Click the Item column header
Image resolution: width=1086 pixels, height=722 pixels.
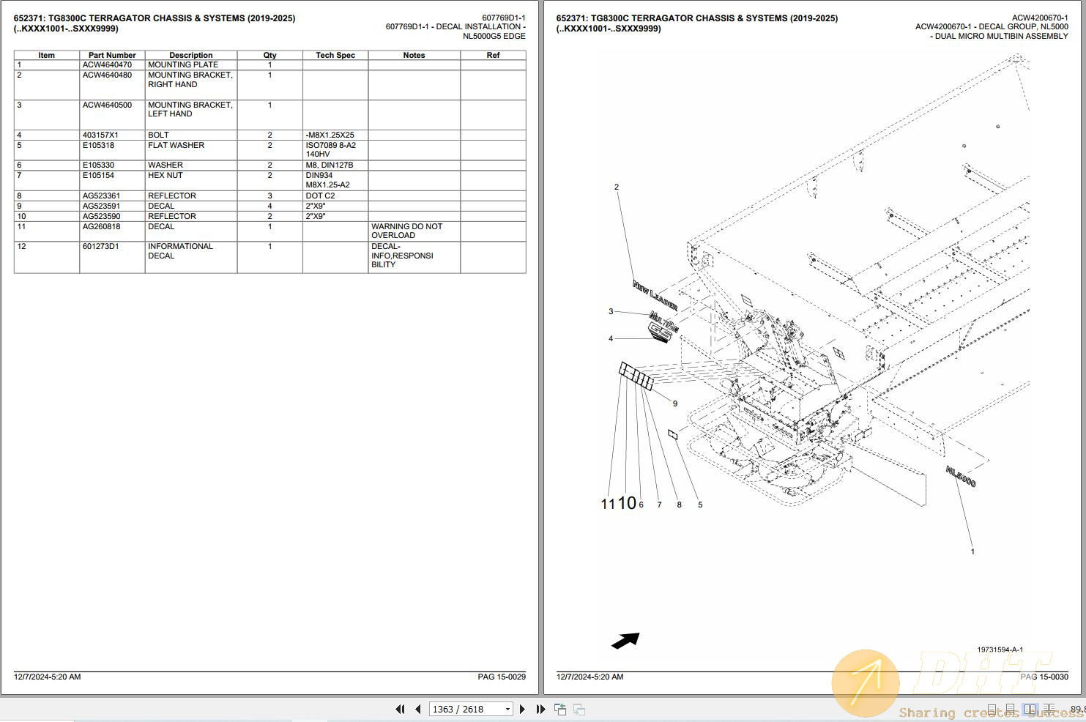pos(46,55)
